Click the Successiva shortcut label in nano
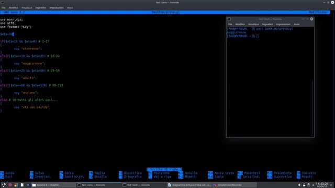Viewport: 335px width, 188px height. 283,177
